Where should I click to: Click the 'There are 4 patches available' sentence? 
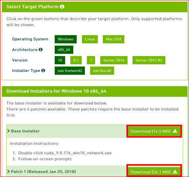(36, 109)
